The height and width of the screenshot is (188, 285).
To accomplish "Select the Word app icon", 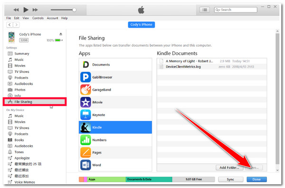I will pyautogui.click(x=85, y=165).
